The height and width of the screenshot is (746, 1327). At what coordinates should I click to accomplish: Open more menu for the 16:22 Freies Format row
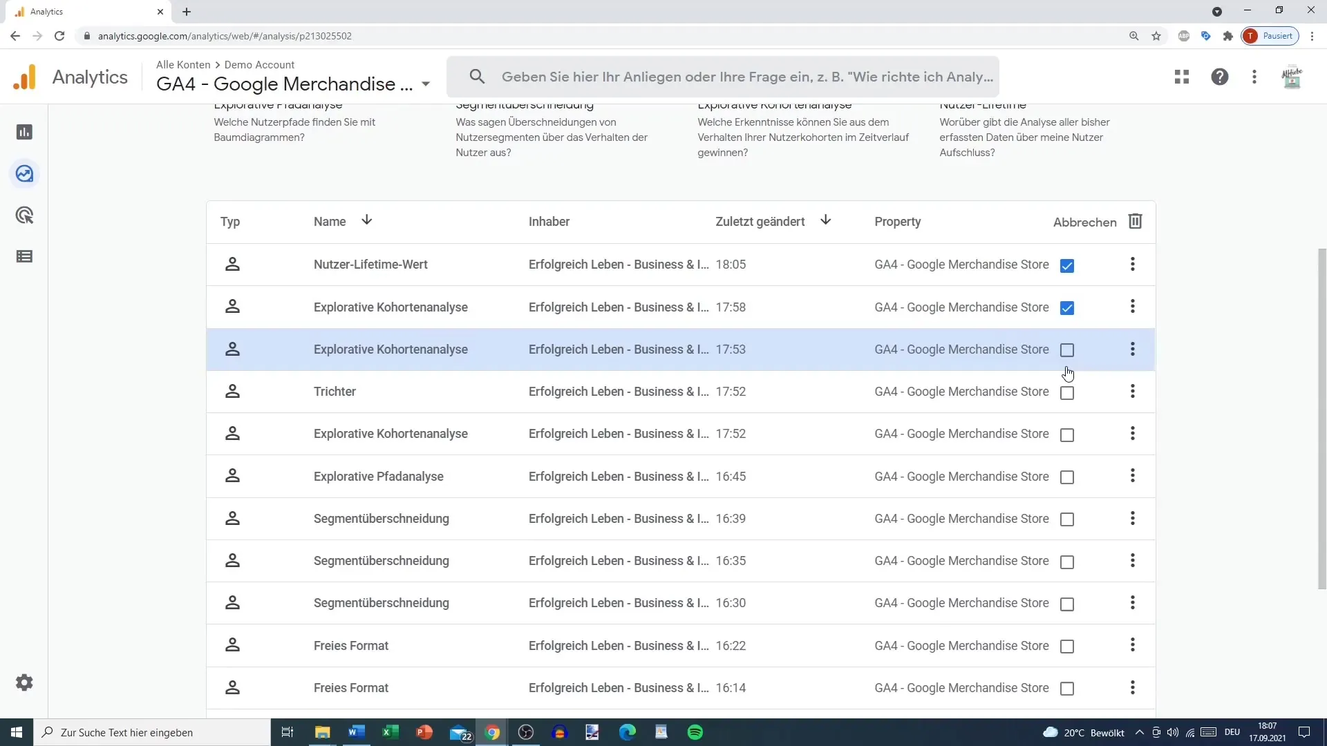point(1132,644)
